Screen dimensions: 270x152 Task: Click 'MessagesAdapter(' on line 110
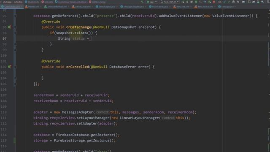pos(78,112)
